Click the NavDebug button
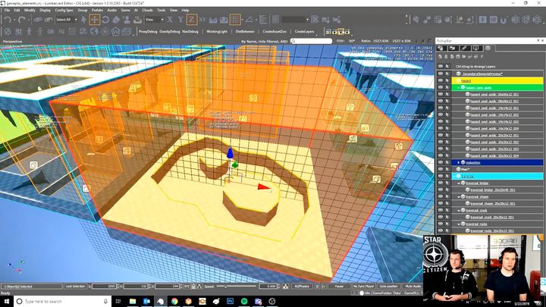The image size is (546, 307). tap(191, 32)
